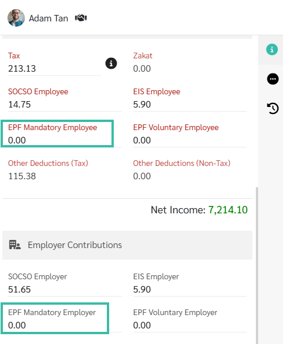This screenshot has height=344, width=283.
Task: Open the teal info panel icon
Action: tap(272, 49)
